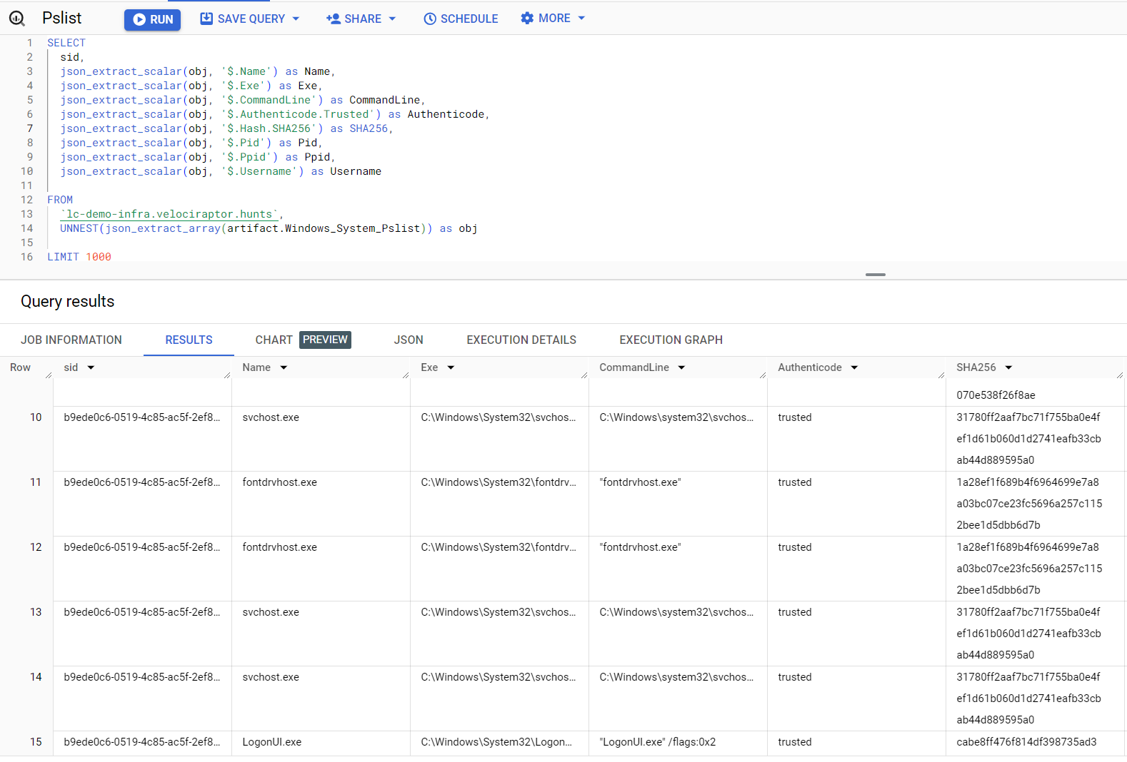Click the CommandLine column resize handle

click(x=763, y=375)
